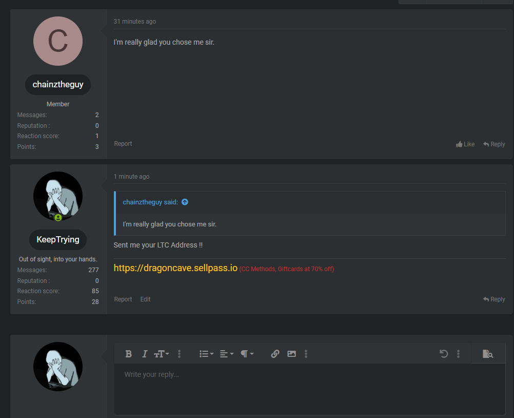Reply to chainztheguy's post
Screen dimensions: 514x418
[x=494, y=144]
